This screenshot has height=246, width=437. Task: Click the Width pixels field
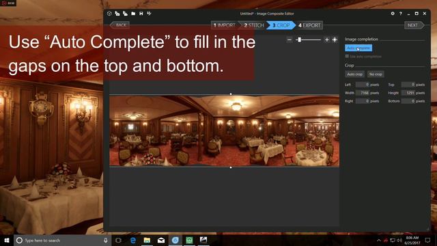(x=363, y=93)
